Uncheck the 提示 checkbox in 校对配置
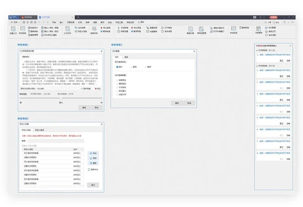303x207 pixels. point(117,67)
